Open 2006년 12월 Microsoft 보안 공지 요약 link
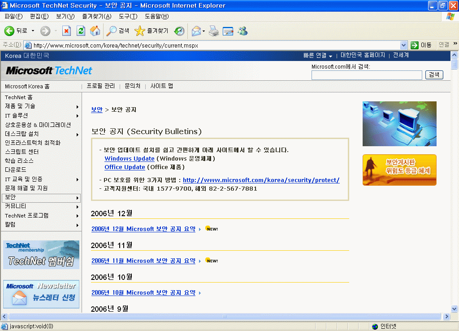459x331 pixels. coord(143,229)
